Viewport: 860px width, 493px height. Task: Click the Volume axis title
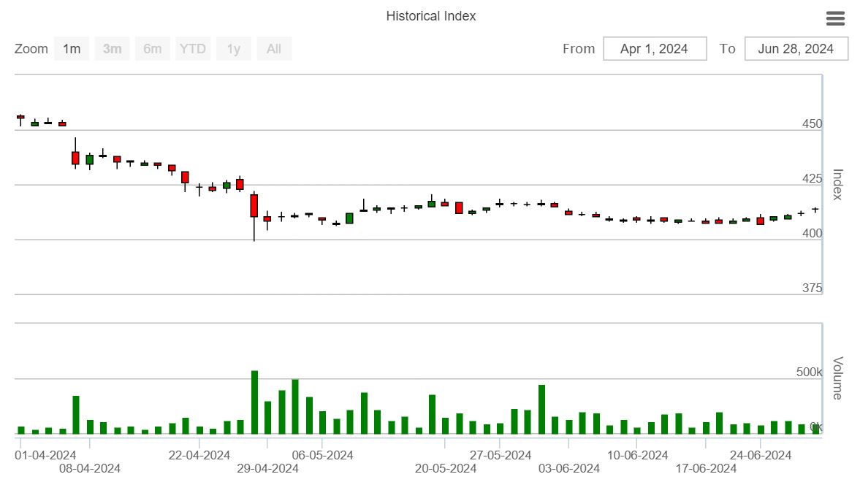click(x=837, y=378)
